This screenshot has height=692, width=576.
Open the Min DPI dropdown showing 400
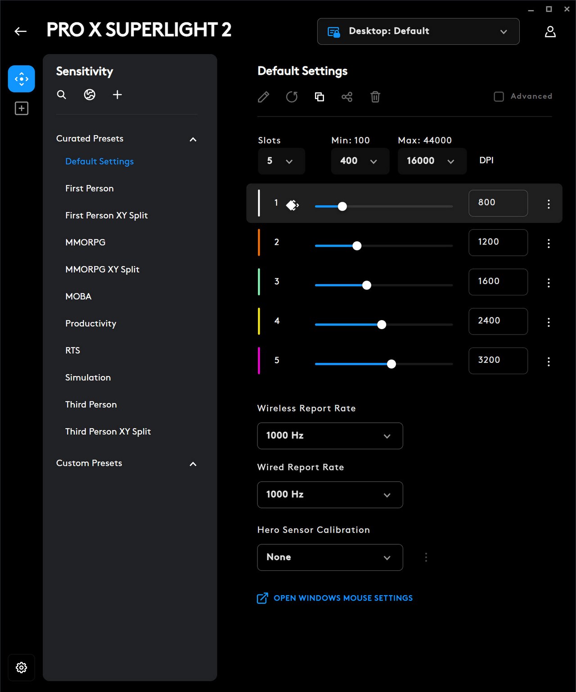[360, 161]
